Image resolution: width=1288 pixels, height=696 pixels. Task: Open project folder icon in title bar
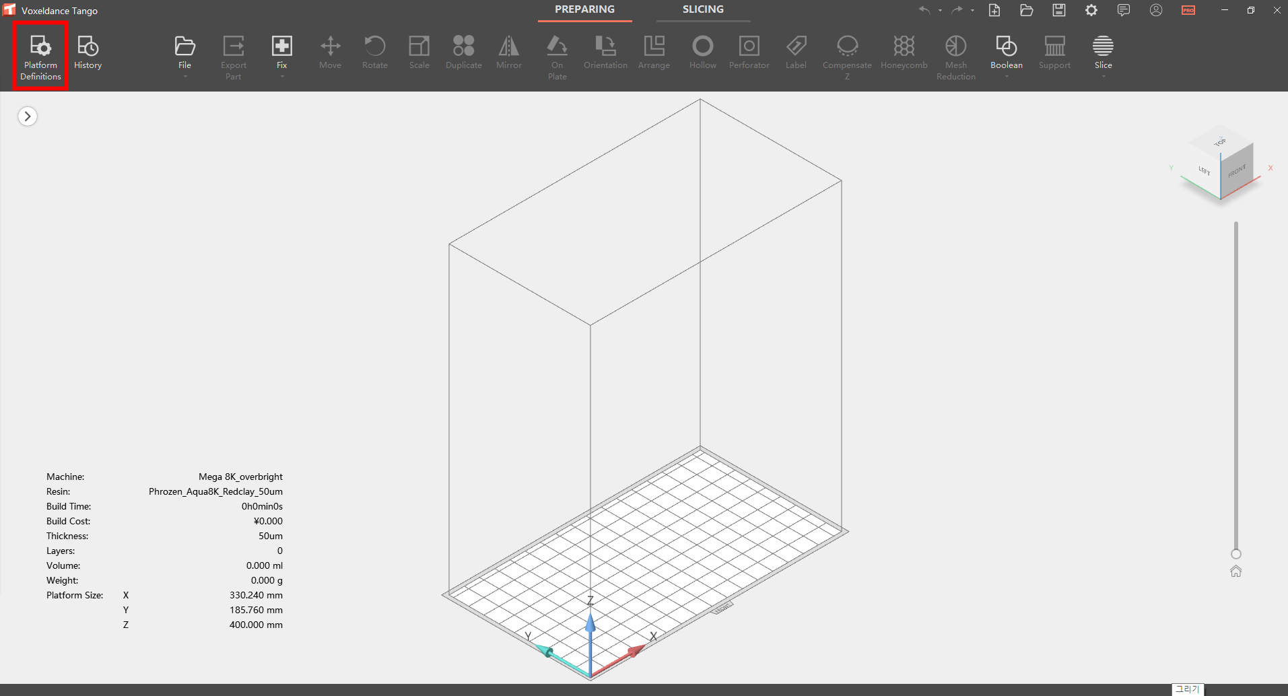click(x=1027, y=10)
